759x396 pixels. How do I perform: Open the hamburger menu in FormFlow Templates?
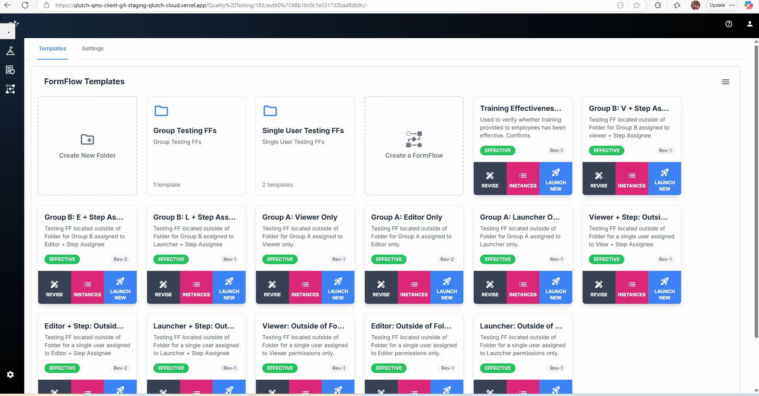[x=725, y=82]
